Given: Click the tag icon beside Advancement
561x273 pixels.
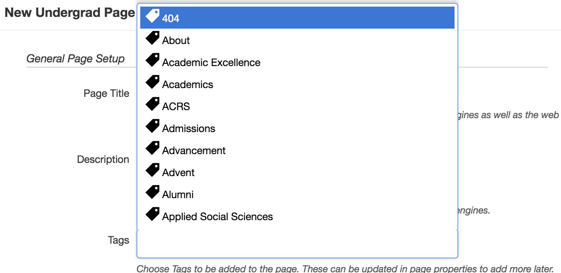Looking at the screenshot, I should point(152,148).
